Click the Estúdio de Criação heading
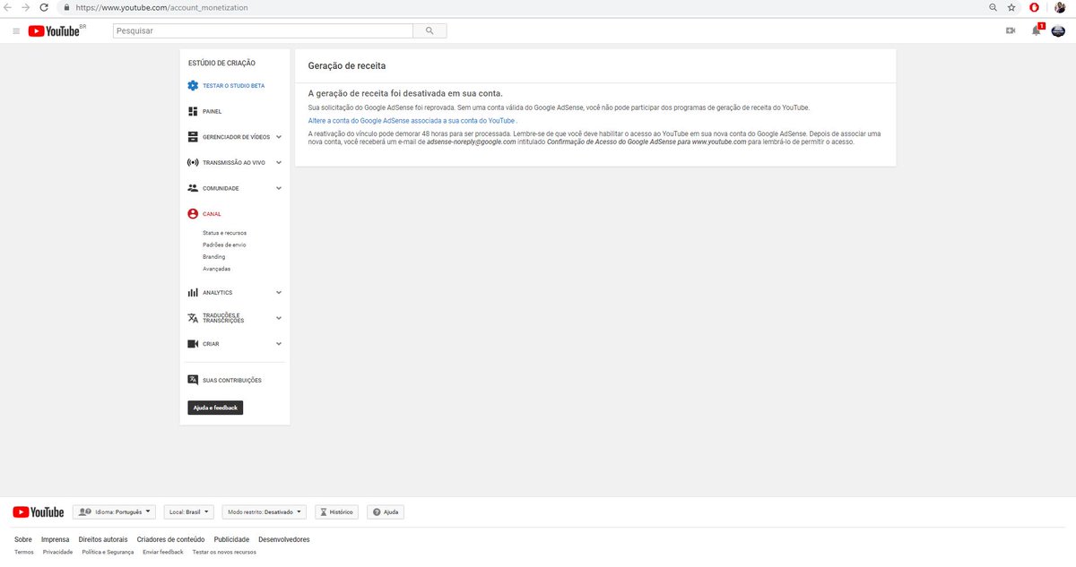Screen dimensions: 1076x567 click(221, 63)
